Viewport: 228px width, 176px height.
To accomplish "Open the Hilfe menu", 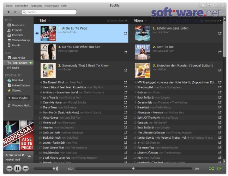I will click(x=64, y=6).
